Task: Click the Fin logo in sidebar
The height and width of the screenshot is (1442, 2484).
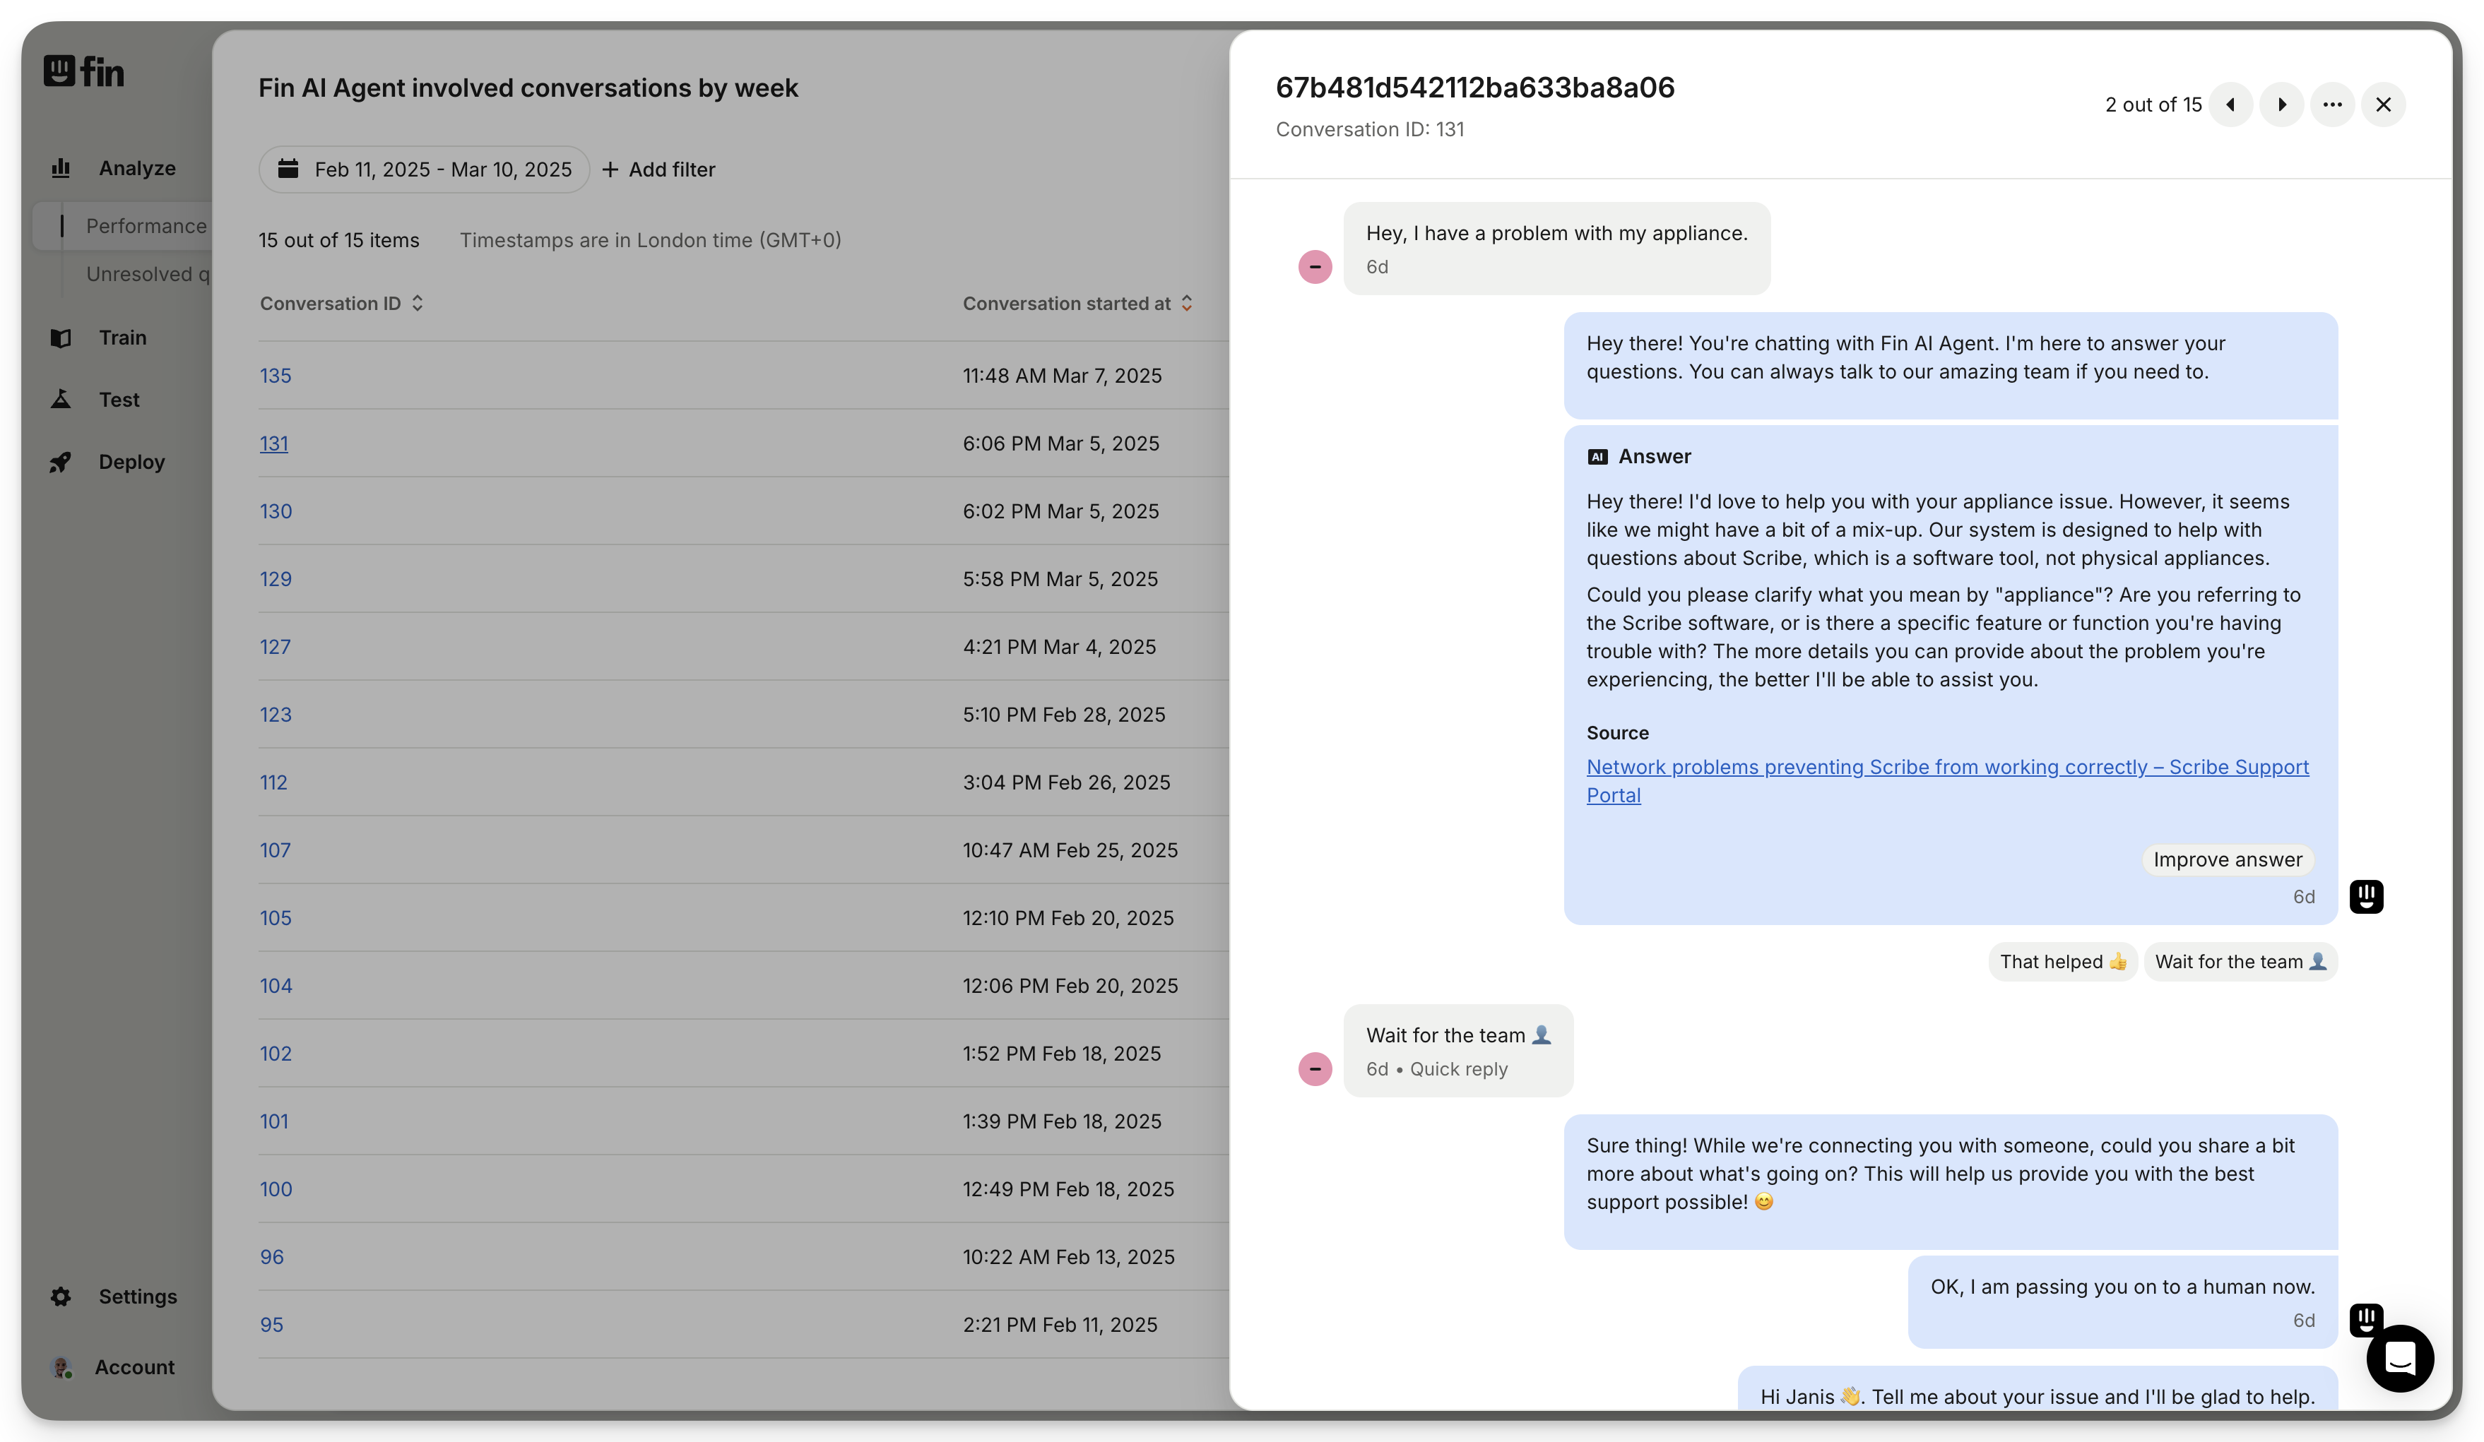Action: [x=84, y=71]
